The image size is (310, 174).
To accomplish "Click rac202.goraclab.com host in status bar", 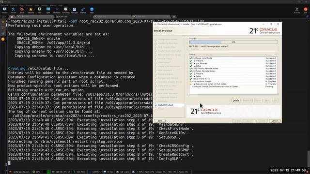I will click(x=19, y=172).
